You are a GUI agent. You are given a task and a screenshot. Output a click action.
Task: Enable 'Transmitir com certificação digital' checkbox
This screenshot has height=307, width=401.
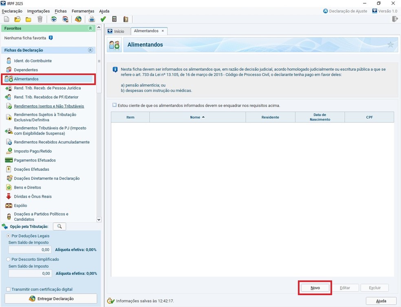(9, 289)
